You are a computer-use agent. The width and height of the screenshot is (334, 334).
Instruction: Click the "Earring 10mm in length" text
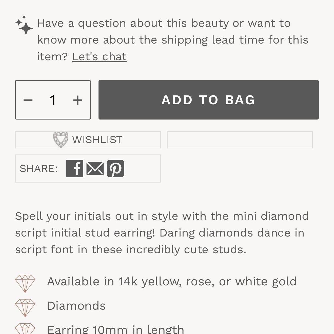click(115, 329)
